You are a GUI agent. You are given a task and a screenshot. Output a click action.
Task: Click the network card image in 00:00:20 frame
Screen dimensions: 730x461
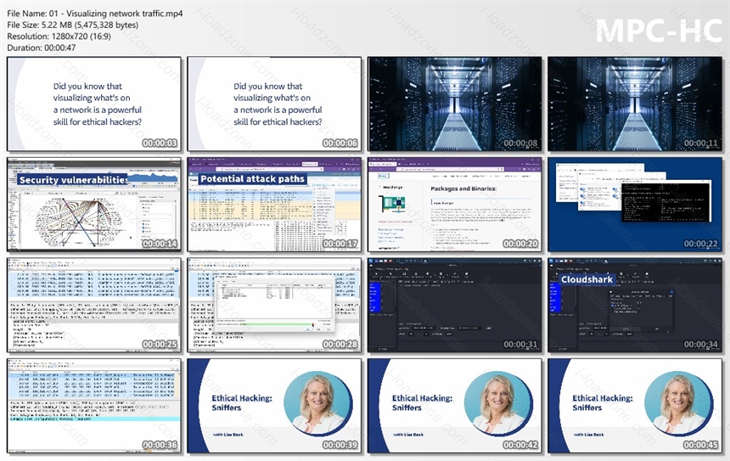(392, 205)
